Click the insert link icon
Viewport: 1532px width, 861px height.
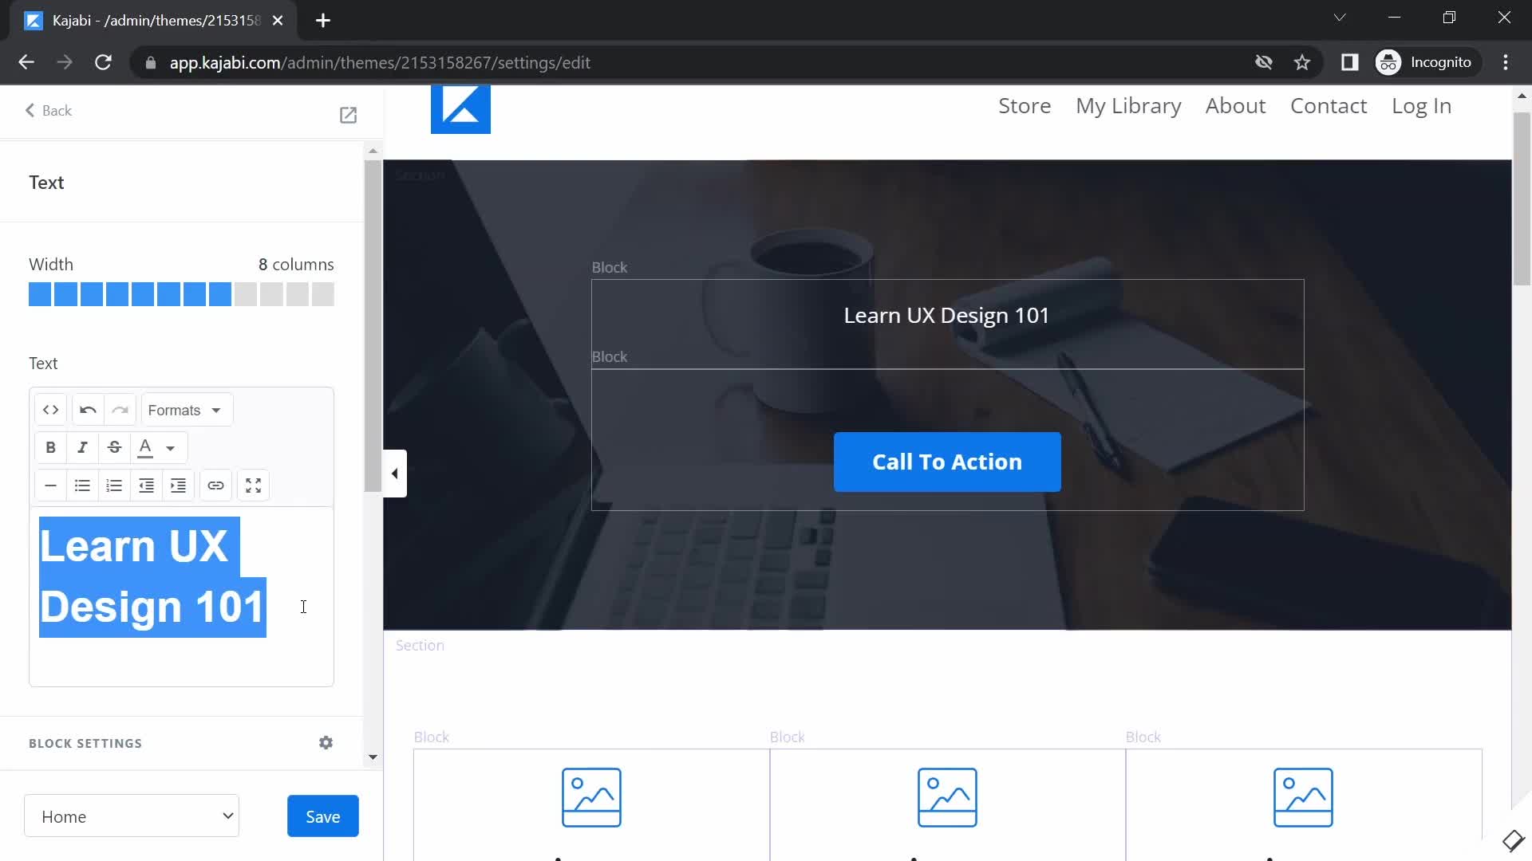point(215,485)
